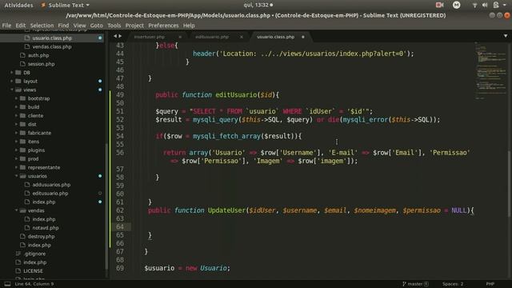The height and width of the screenshot is (288, 512).
Task: Open the tab list dropdown arrow
Action: pyautogui.click(x=506, y=36)
